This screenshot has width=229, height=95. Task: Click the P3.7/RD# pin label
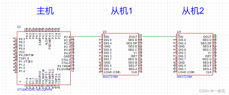coord(64,66)
